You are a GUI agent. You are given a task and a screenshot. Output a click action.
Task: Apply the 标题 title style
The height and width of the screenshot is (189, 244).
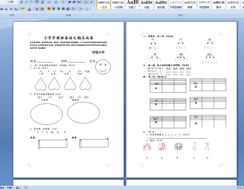pos(147,5)
